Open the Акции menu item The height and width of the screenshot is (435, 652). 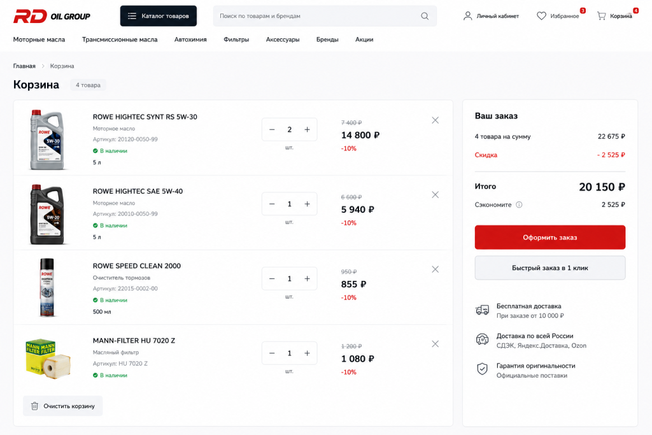(x=364, y=39)
